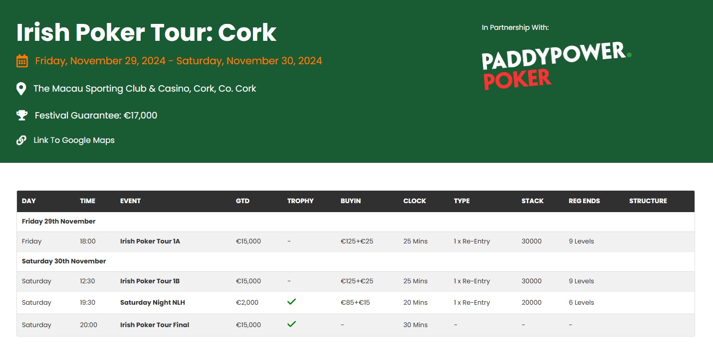
Task: Click the BUYIN column header
Action: pyautogui.click(x=350, y=201)
